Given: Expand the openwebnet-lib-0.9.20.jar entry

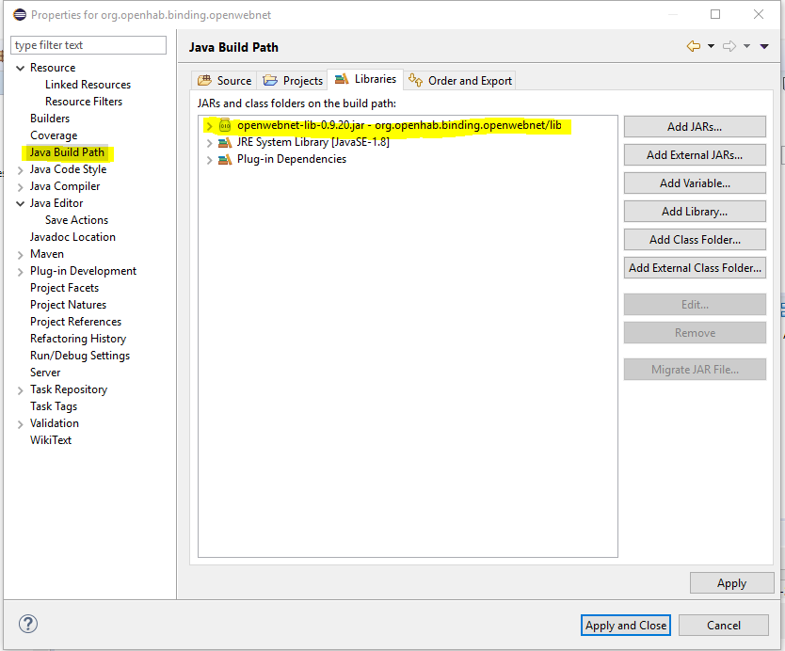Looking at the screenshot, I should pos(209,125).
